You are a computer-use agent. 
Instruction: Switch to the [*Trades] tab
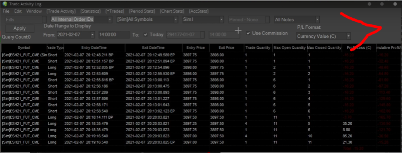coord(115,11)
